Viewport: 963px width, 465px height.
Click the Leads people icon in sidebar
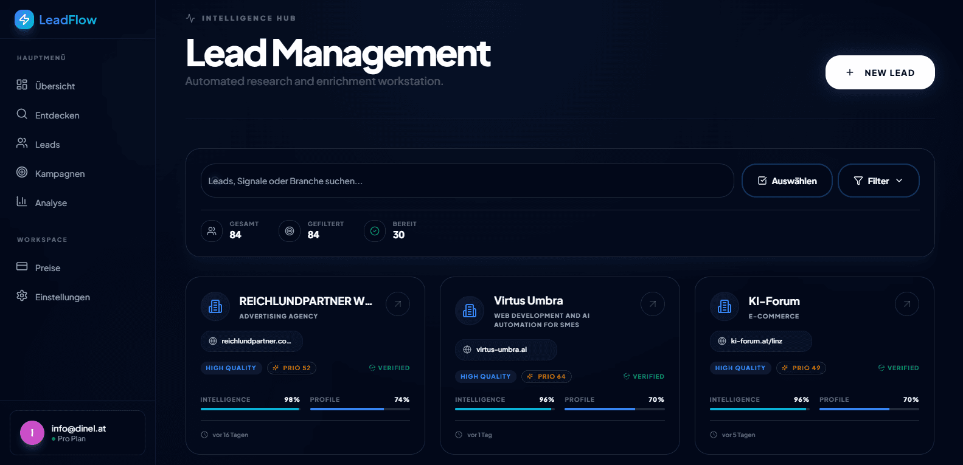pyautogui.click(x=22, y=143)
